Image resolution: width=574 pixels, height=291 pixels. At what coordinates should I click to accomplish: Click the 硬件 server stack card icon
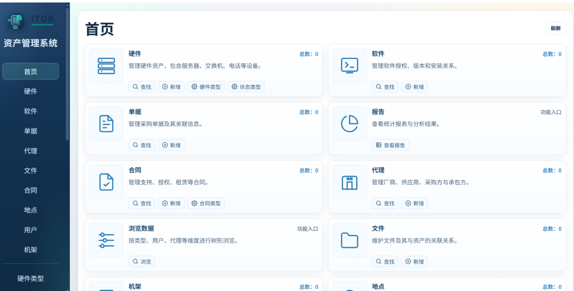point(106,65)
